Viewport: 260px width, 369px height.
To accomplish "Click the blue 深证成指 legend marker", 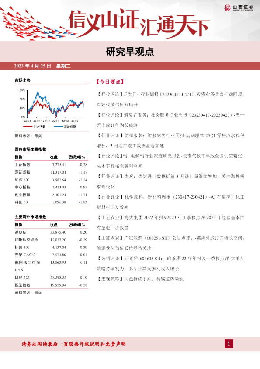I will click(x=59, y=127).
